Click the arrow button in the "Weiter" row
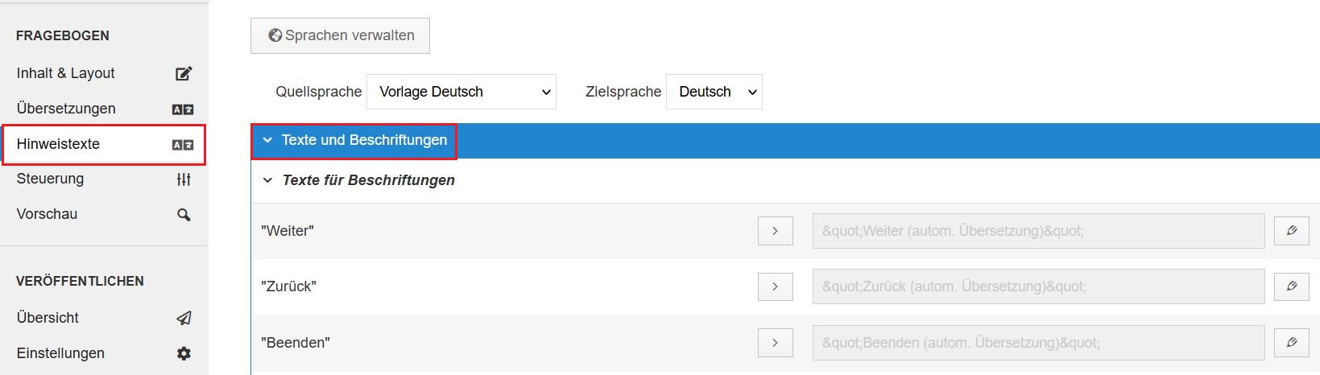Image resolution: width=1320 pixels, height=375 pixels. [x=776, y=231]
